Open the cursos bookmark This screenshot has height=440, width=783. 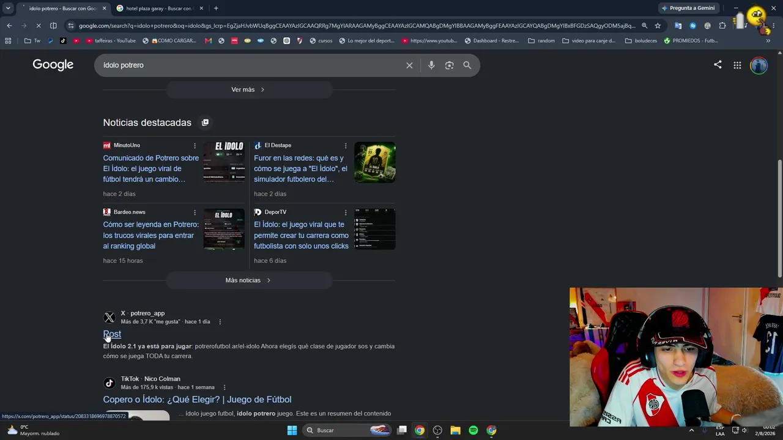[x=321, y=41]
